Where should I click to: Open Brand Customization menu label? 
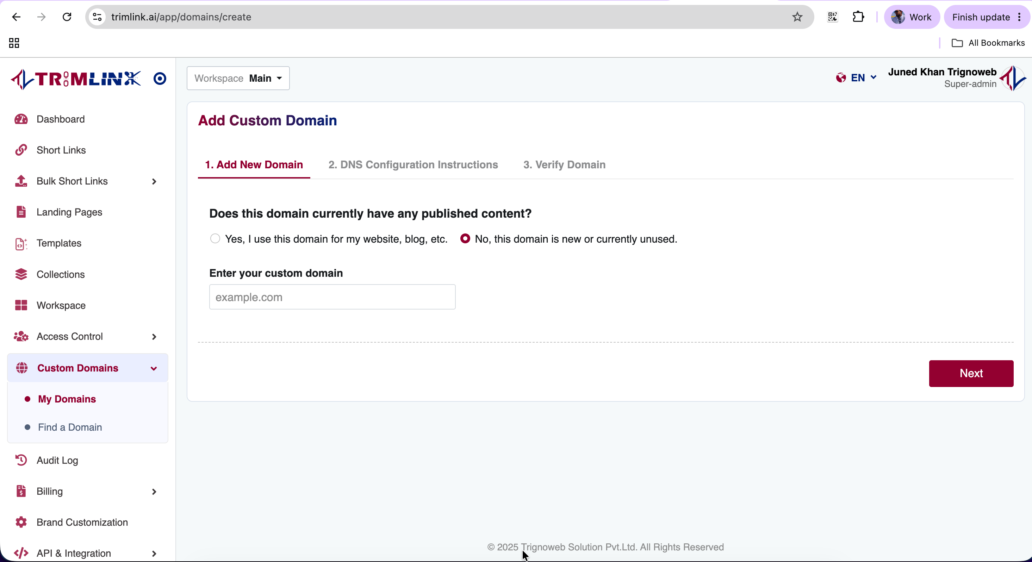point(82,522)
